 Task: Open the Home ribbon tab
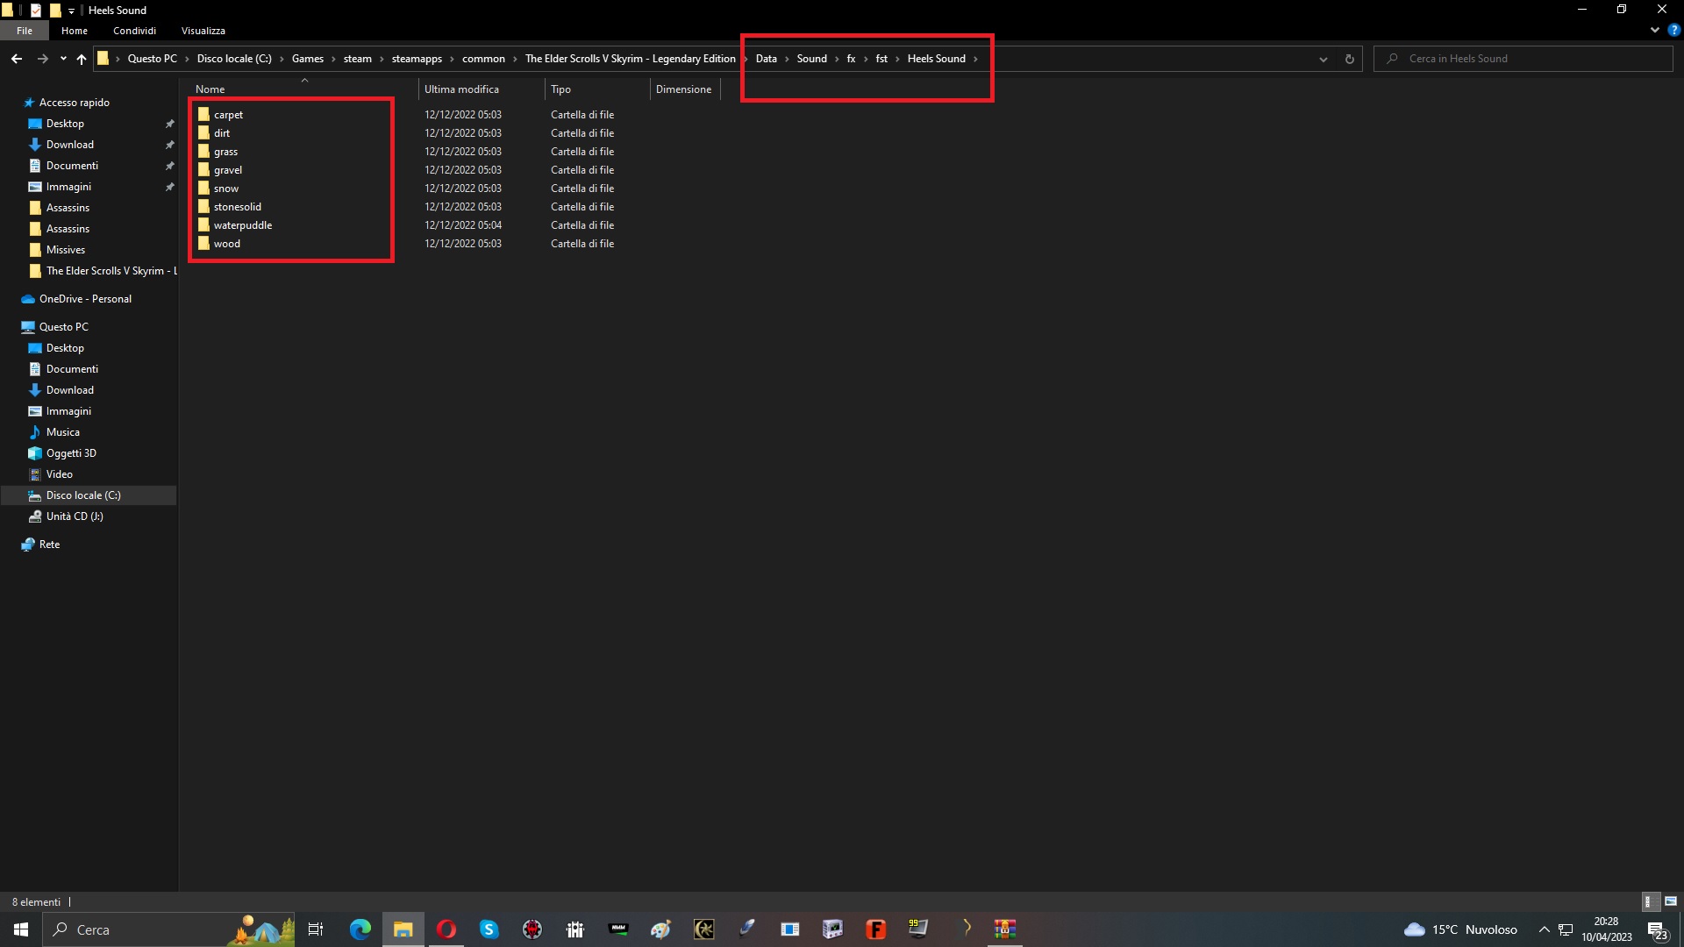pos(75,31)
